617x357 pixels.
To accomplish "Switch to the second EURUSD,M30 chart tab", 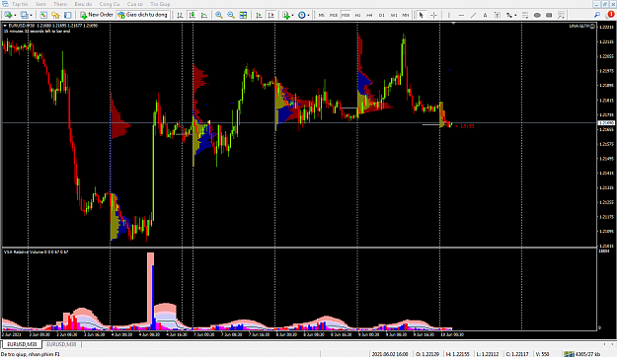I will 61,344.
